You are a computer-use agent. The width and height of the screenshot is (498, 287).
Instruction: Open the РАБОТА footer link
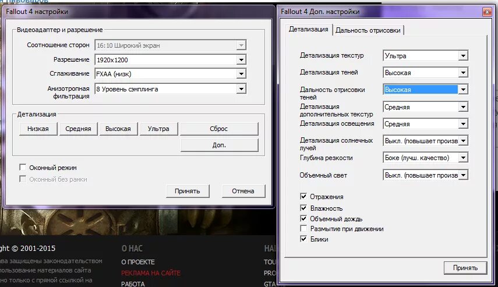point(133,284)
